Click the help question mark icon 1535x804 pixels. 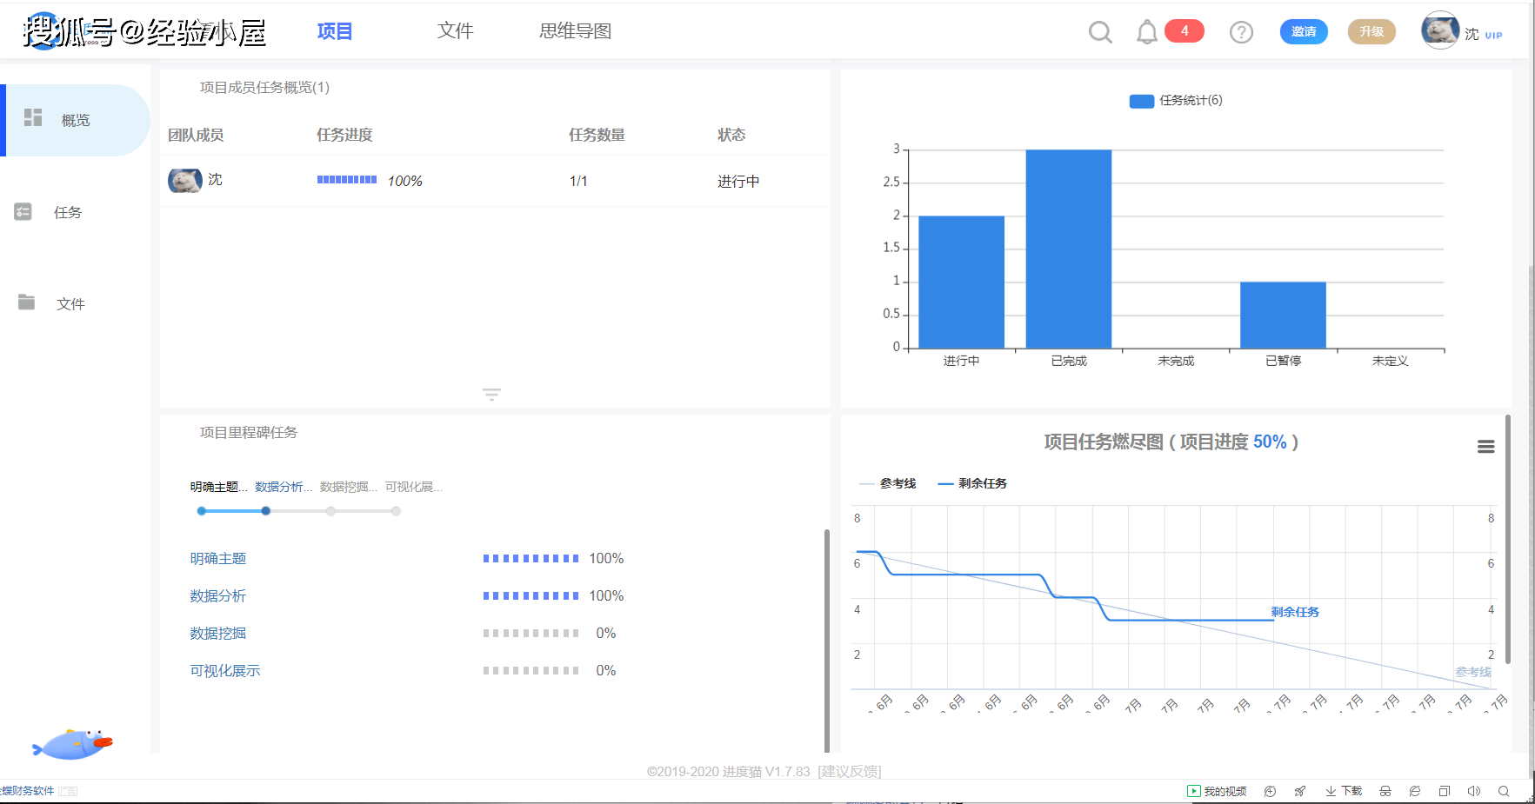tap(1241, 32)
